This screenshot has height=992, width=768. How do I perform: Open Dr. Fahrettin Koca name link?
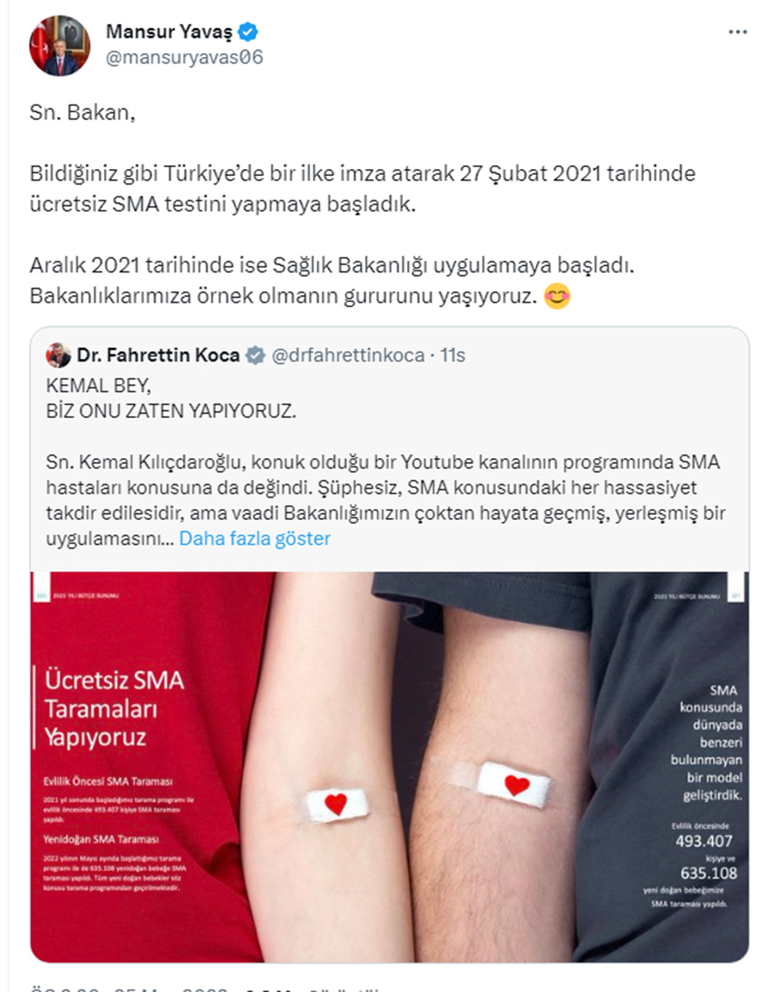click(158, 355)
